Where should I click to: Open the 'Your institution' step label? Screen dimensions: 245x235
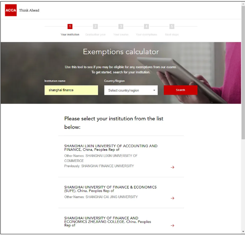[x=70, y=35]
